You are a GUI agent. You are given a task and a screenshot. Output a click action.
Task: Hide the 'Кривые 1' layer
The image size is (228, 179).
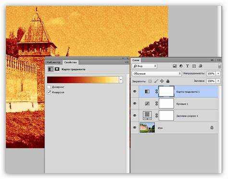tap(135, 103)
